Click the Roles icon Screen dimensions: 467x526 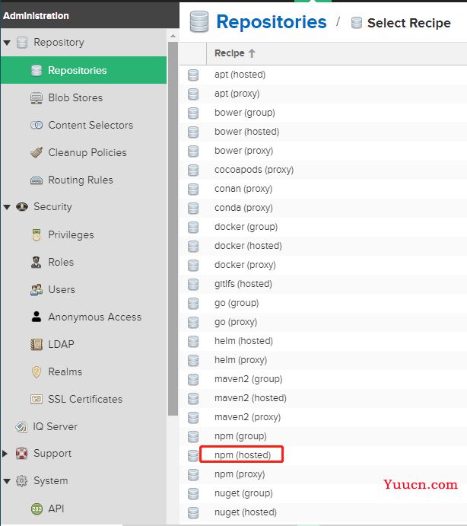(x=37, y=263)
